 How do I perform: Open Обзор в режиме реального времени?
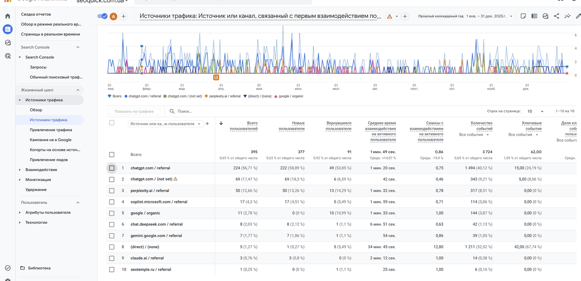[51, 24]
